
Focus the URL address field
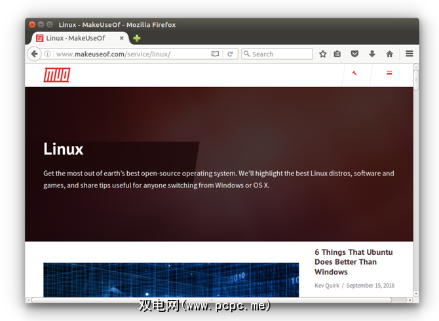tap(132, 54)
